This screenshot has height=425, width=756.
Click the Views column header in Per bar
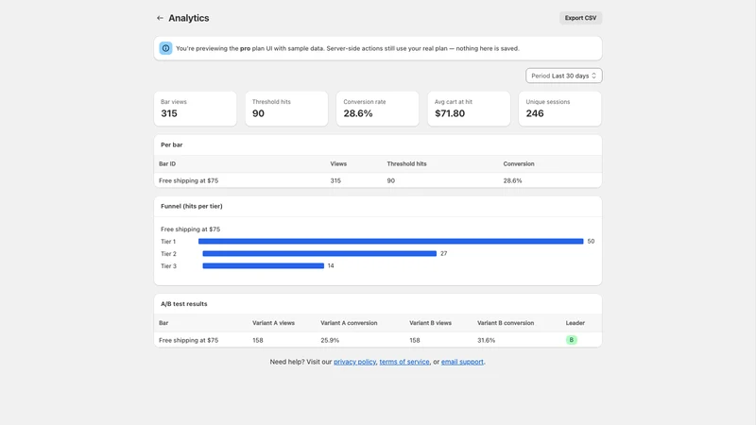point(338,163)
